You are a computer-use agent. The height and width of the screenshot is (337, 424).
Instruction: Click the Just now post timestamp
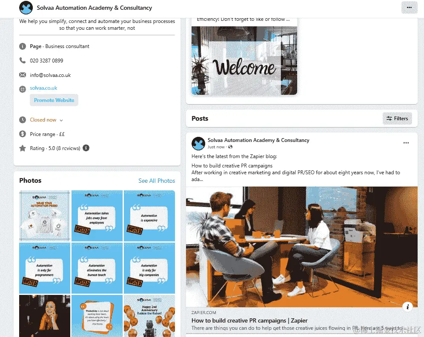point(216,147)
